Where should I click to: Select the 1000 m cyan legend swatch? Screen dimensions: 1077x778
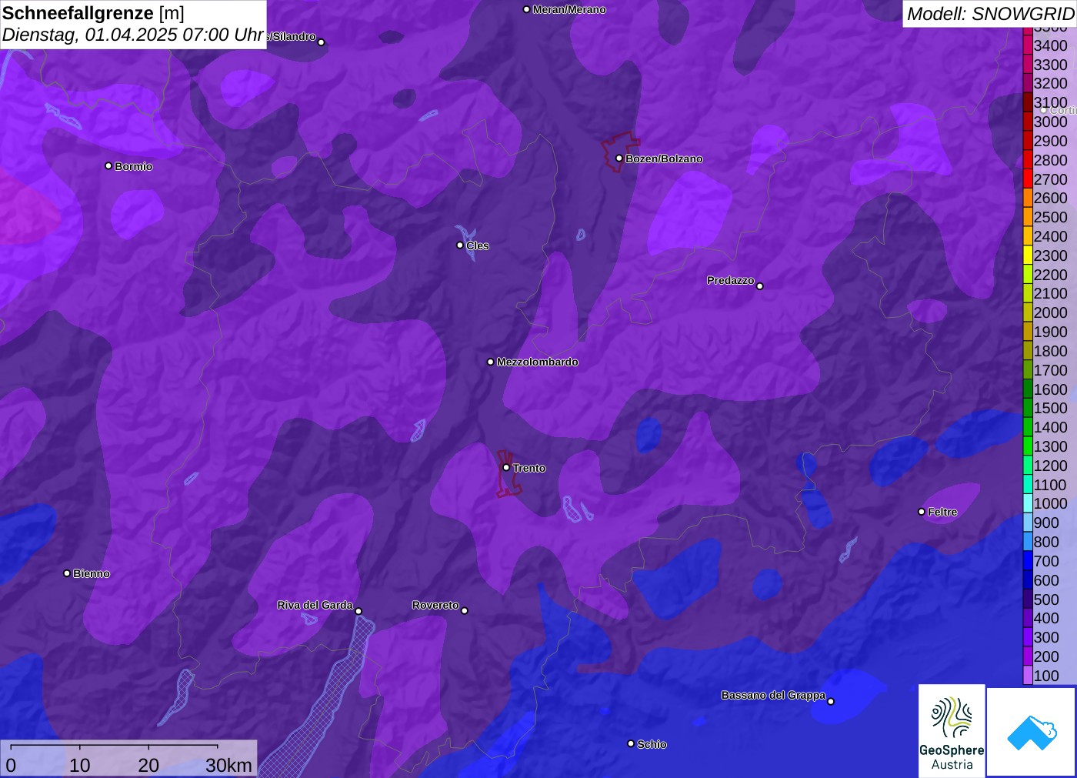point(1028,503)
